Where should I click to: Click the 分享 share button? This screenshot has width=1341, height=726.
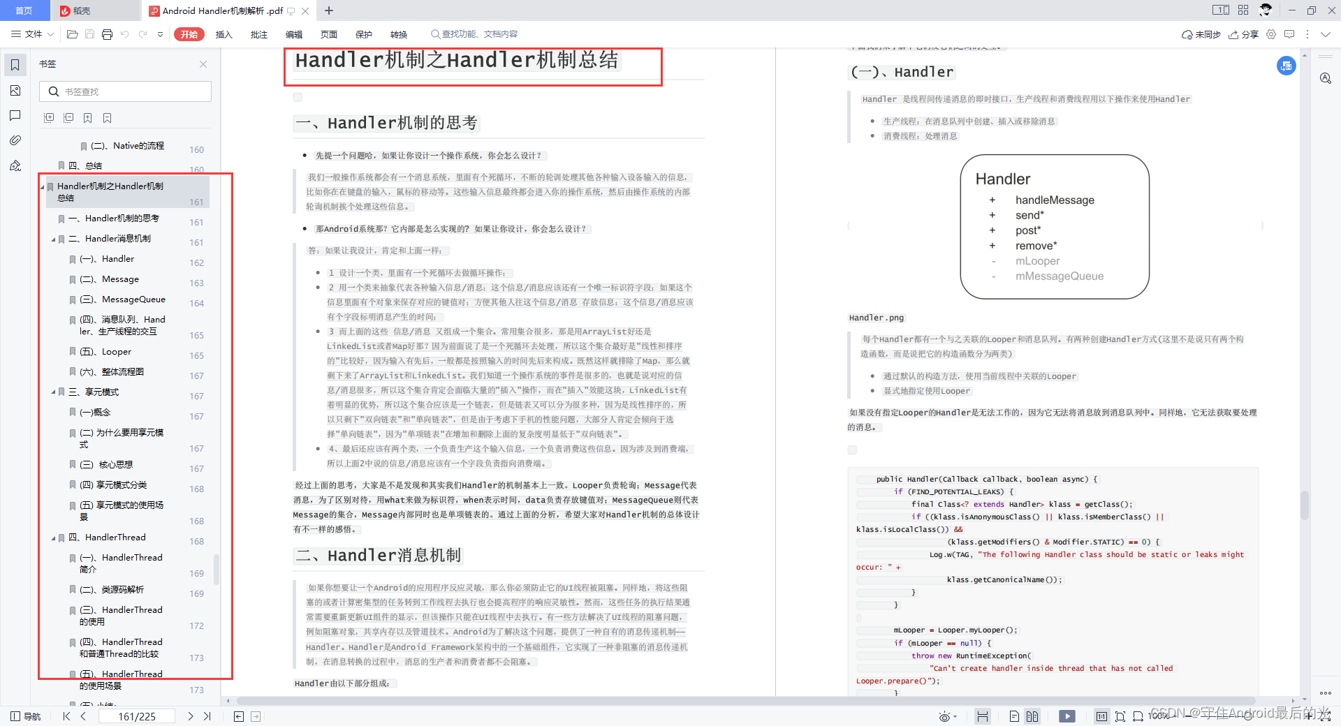(1244, 34)
